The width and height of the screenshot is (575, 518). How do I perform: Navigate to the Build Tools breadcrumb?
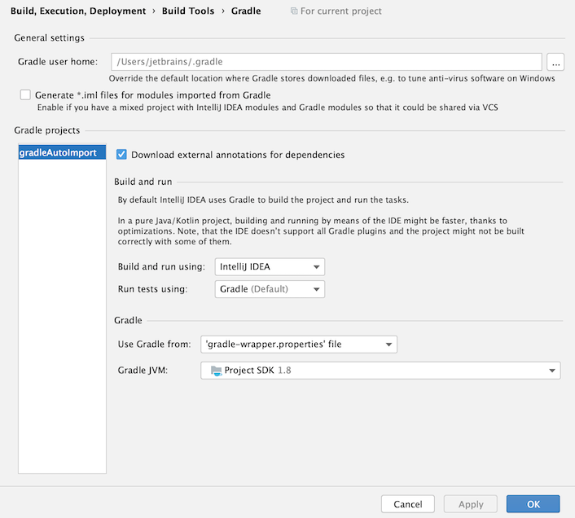point(187,11)
